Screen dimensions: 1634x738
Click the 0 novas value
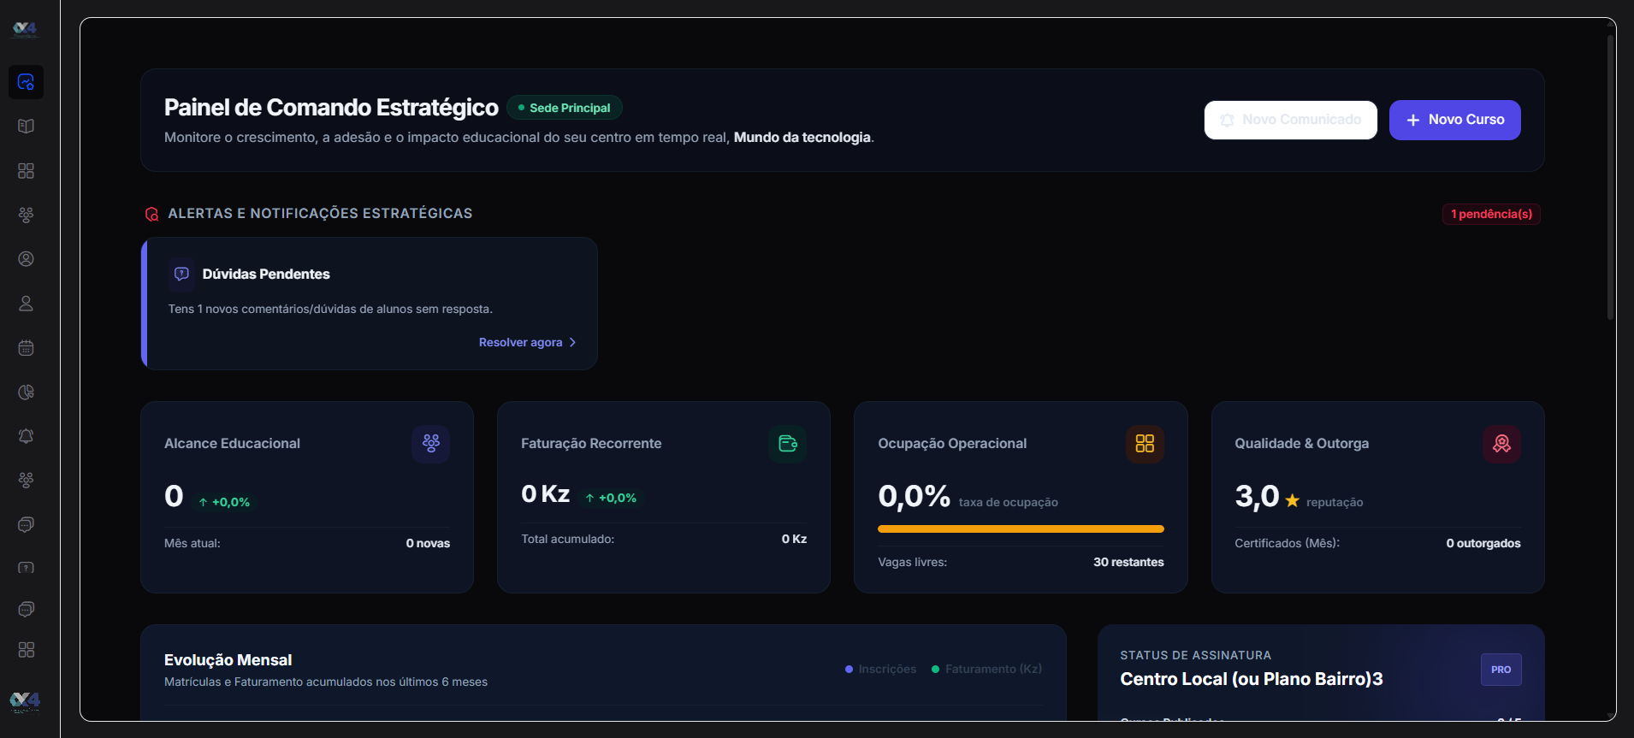tap(428, 543)
